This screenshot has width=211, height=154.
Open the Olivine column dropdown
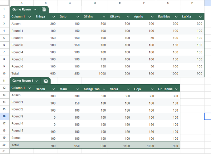[104, 17]
